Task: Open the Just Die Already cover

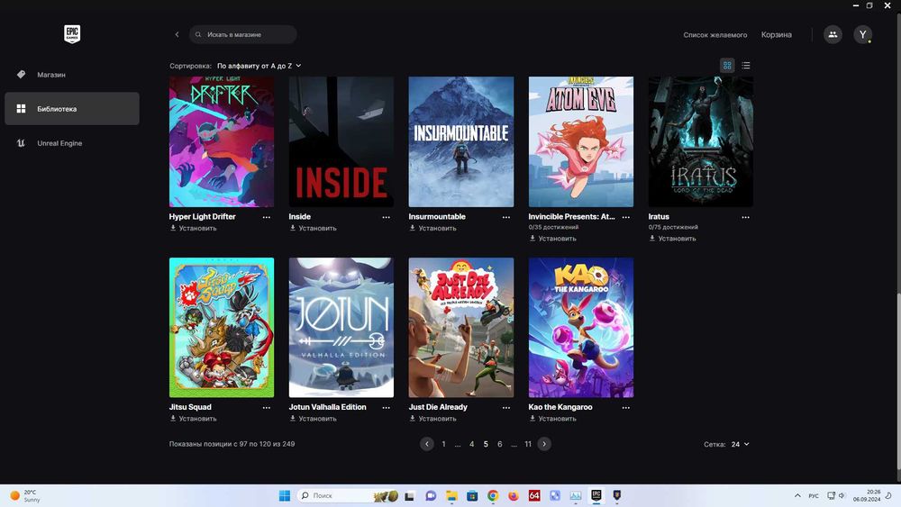Action: pyautogui.click(x=460, y=327)
